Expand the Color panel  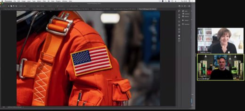point(186,11)
